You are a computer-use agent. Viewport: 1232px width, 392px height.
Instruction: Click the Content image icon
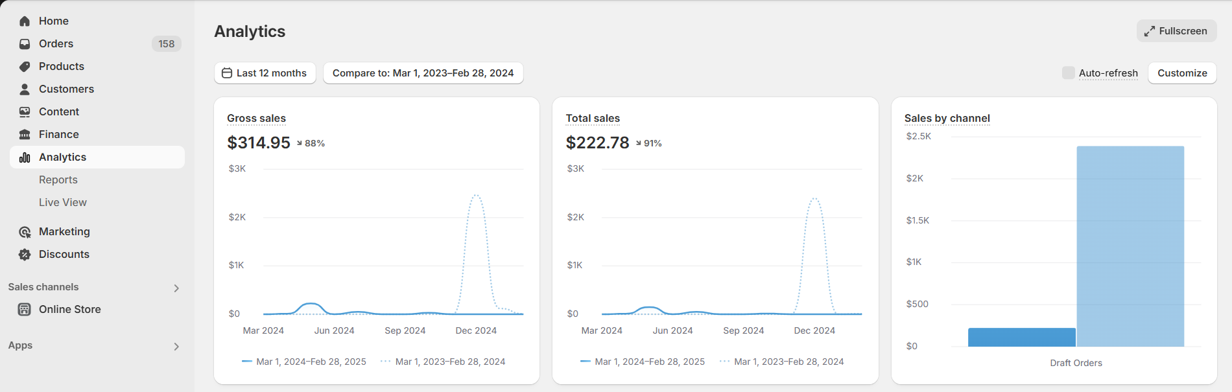25,112
